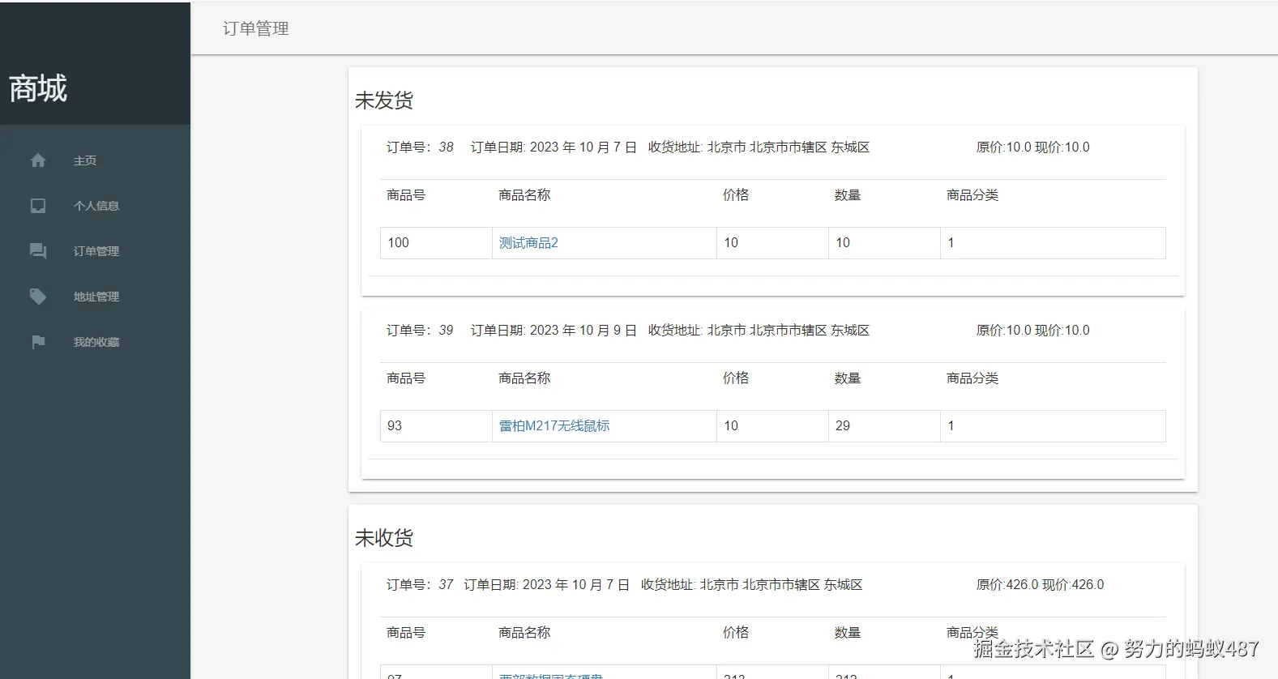This screenshot has width=1278, height=679.
Task: Click quantity cell 29
Action: [884, 426]
